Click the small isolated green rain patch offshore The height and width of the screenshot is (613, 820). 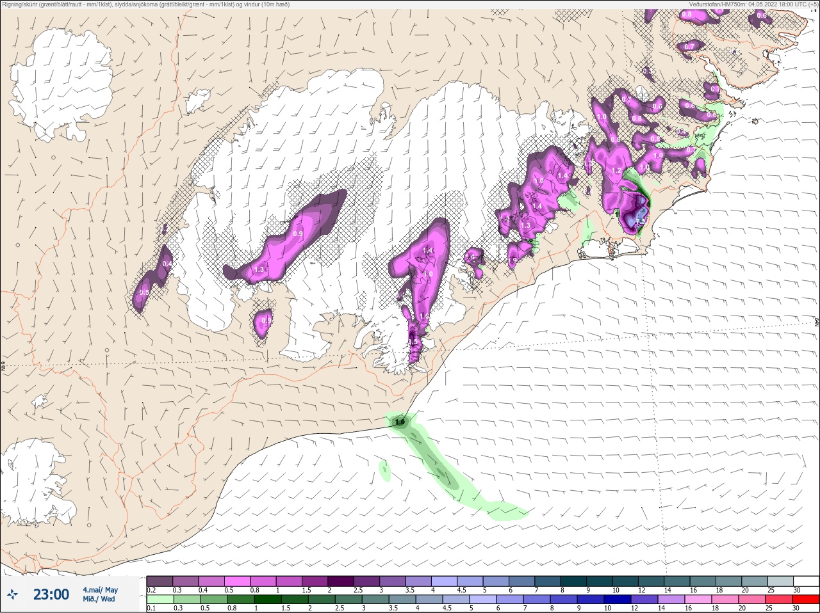[384, 471]
